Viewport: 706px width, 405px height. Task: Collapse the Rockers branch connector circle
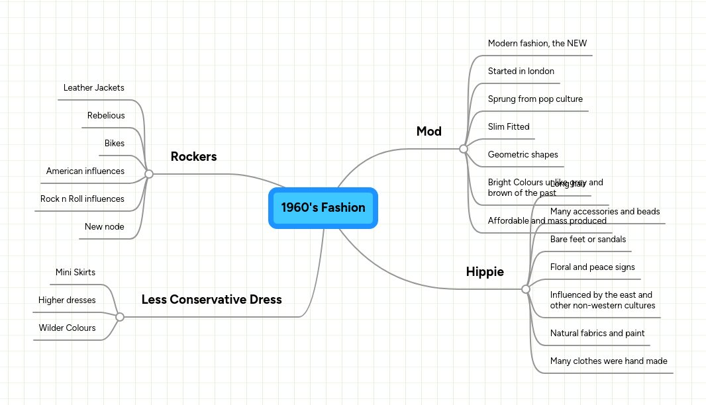click(x=148, y=173)
